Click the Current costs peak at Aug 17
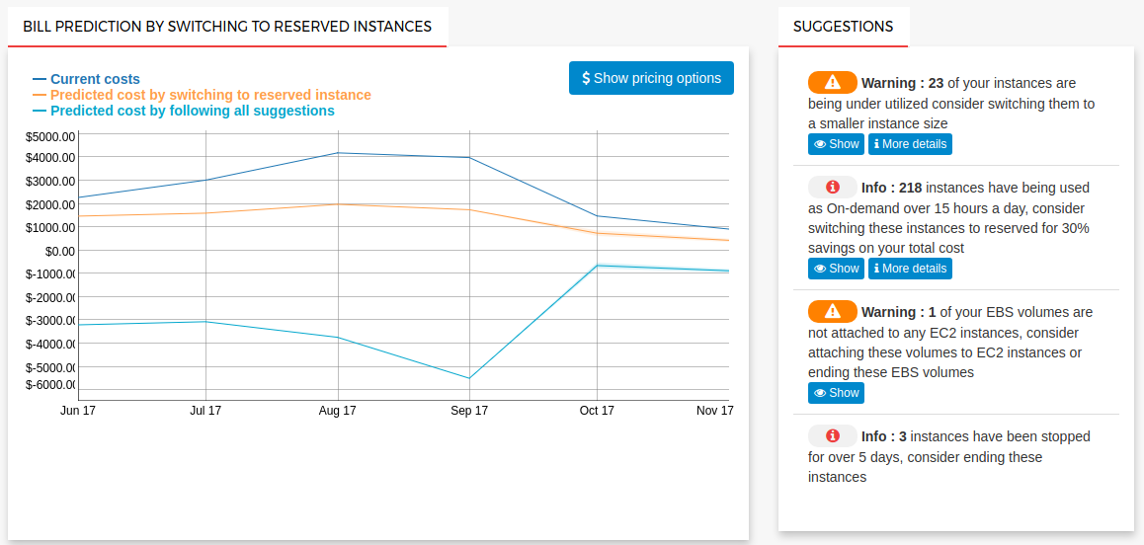 (338, 153)
